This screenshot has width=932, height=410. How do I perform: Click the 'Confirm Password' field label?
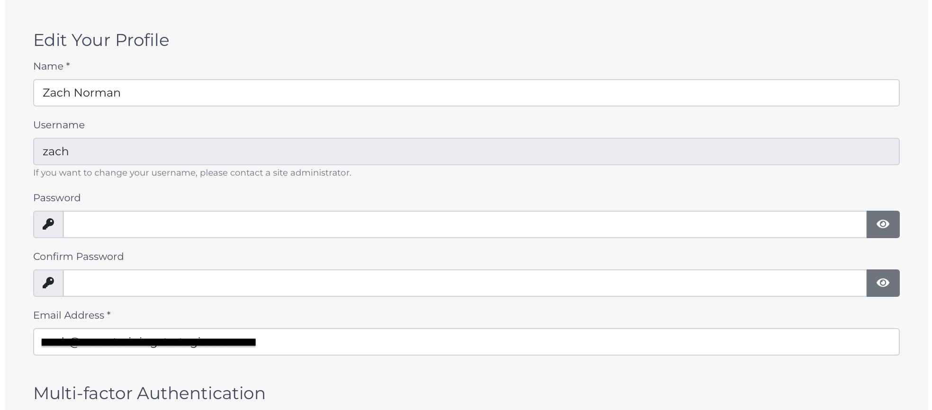click(78, 257)
